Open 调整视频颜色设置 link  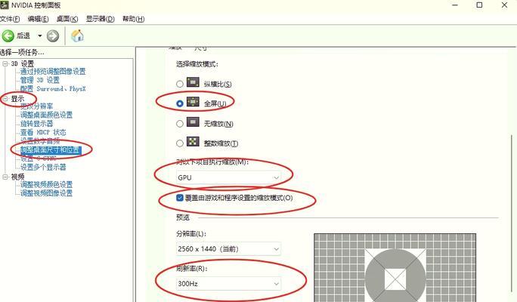pos(46,184)
